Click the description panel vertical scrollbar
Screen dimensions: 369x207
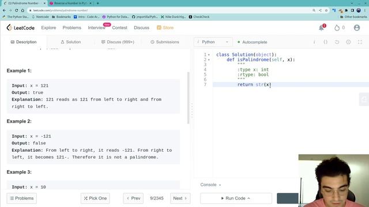tap(189, 98)
